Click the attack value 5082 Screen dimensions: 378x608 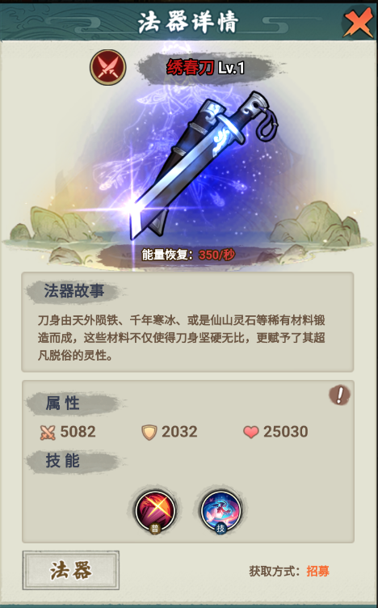(78, 432)
